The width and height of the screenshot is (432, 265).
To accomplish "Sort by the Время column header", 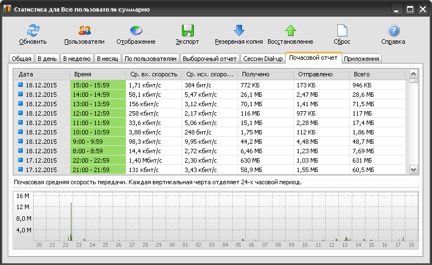I will point(97,74).
